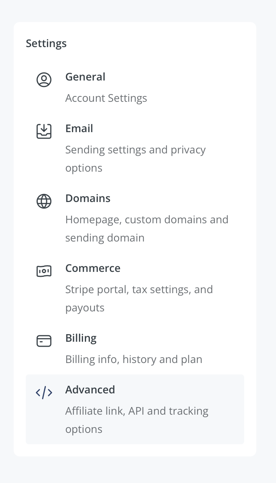Click 'Stripe portal, tax settings, and payouts'
The width and height of the screenshot is (276, 483).
[x=139, y=298]
